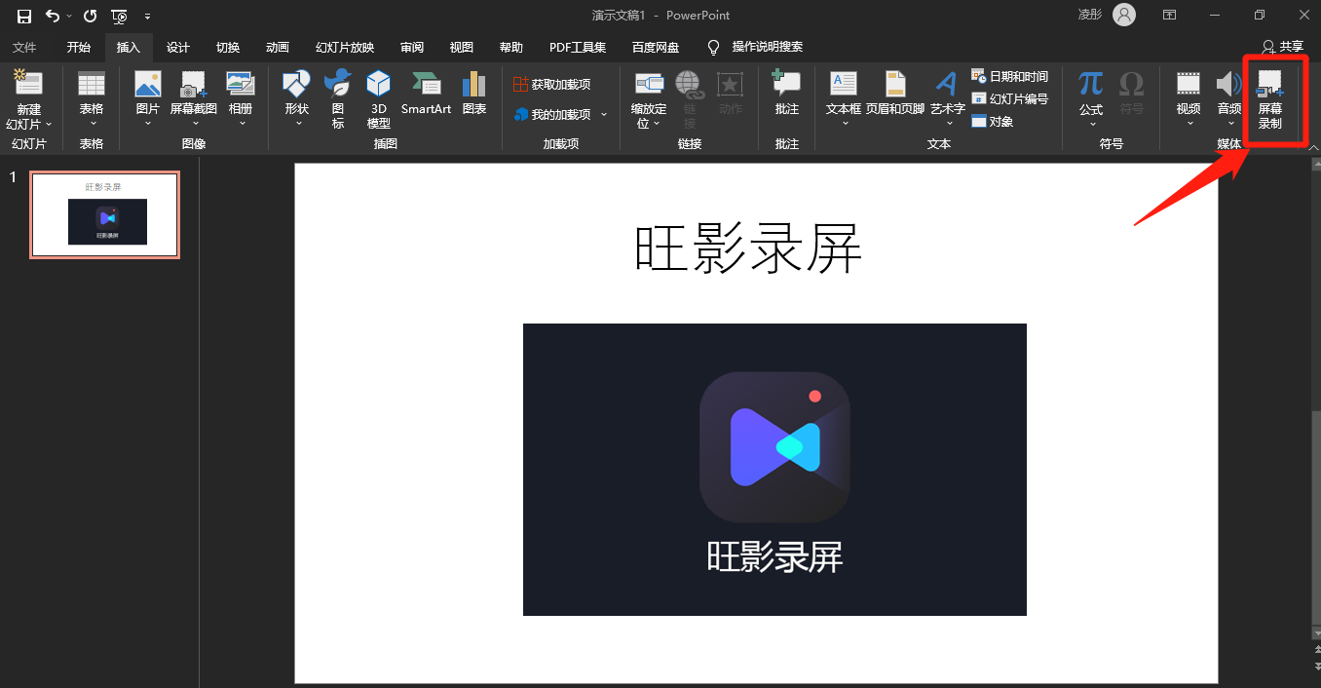Click the user account avatar 凌彤
The height and width of the screenshot is (688, 1321).
[x=1124, y=15]
